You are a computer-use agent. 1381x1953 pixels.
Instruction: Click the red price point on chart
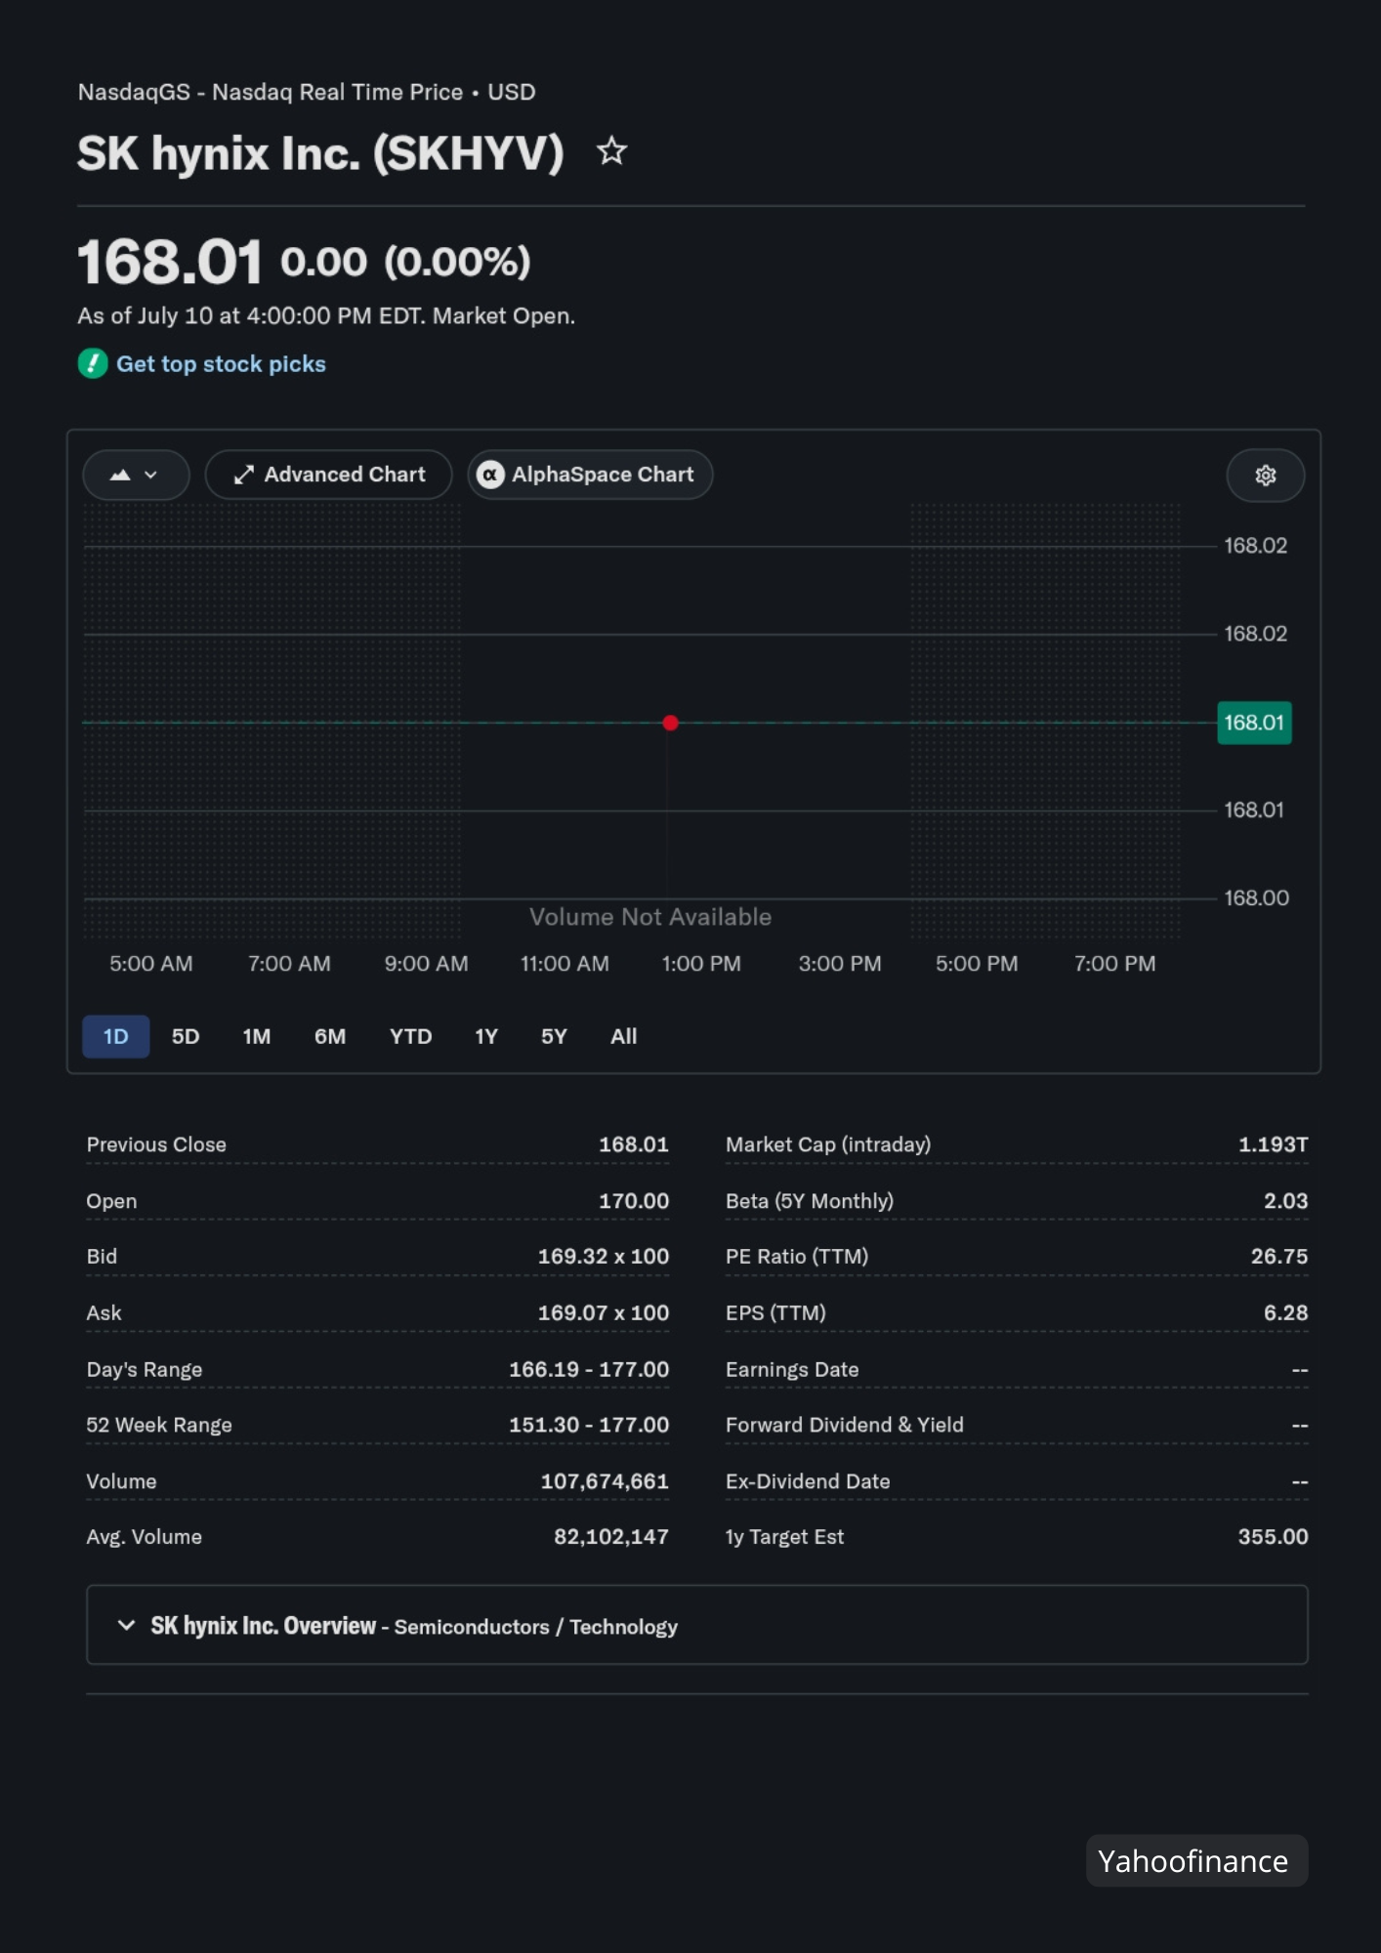[670, 723]
